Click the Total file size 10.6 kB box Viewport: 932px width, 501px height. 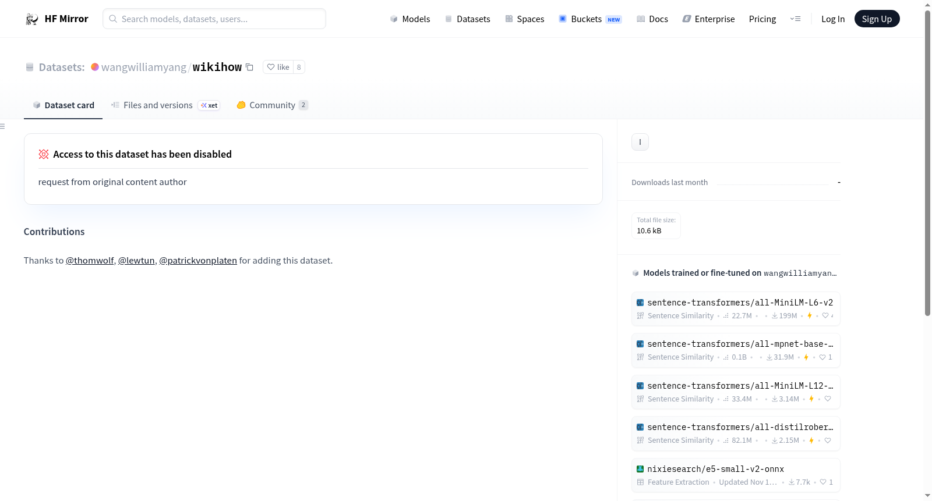click(656, 226)
